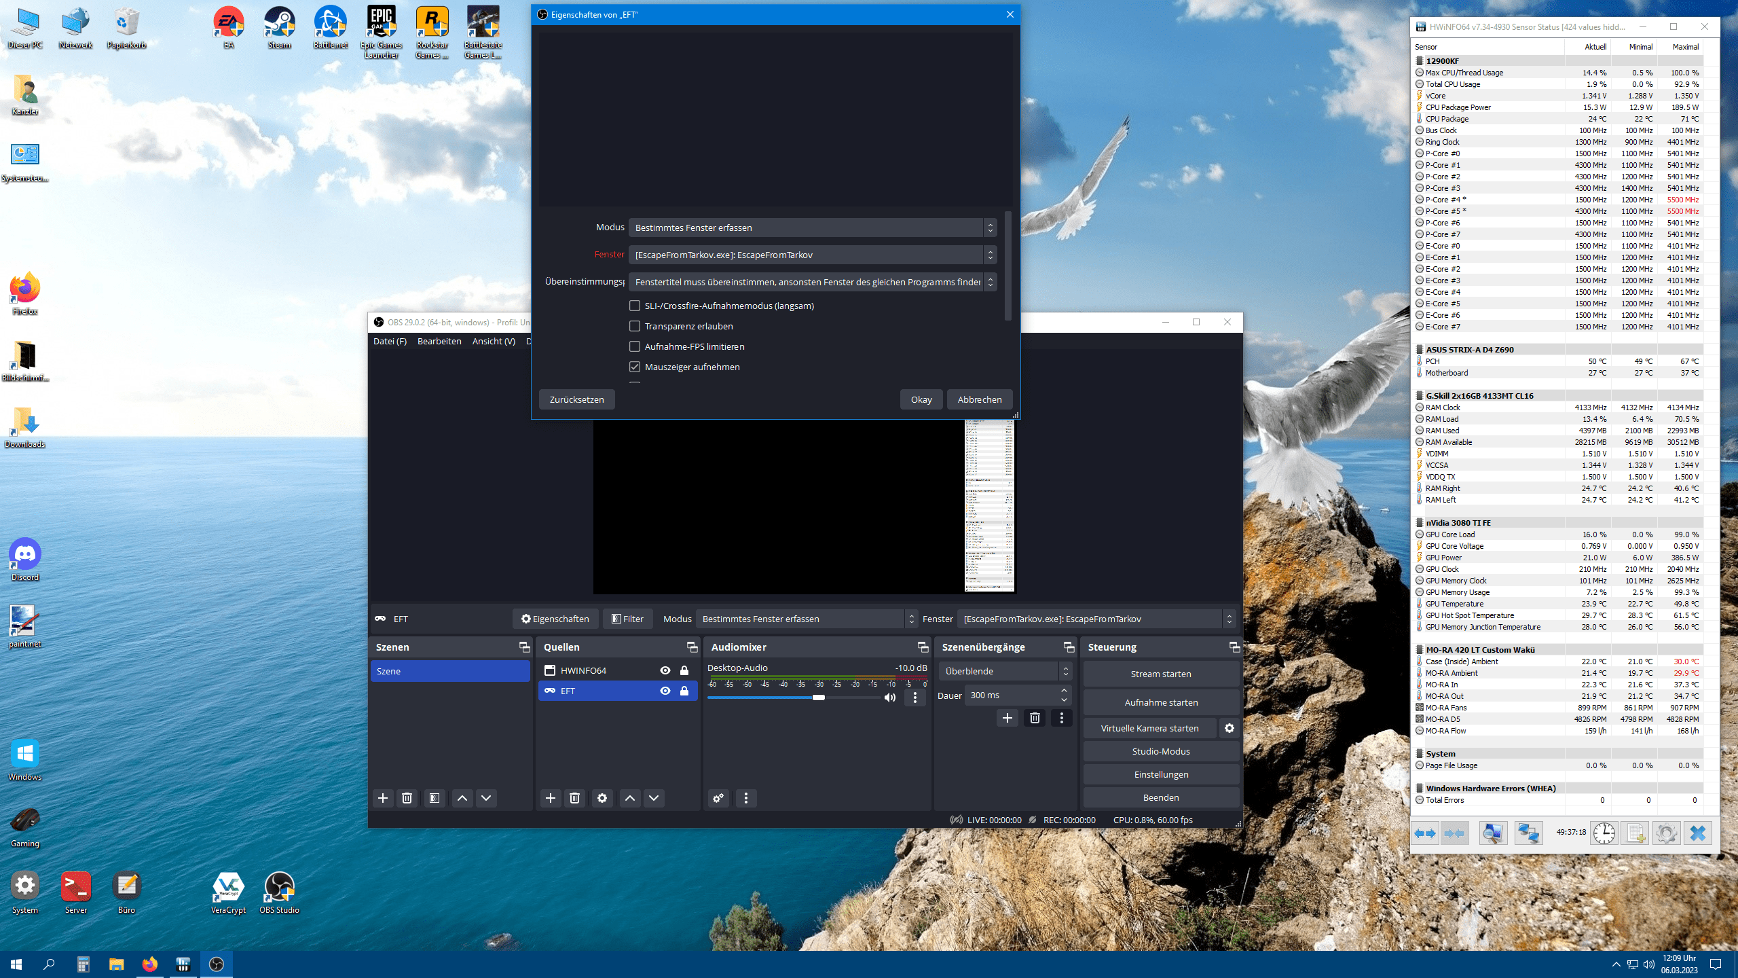The height and width of the screenshot is (978, 1738).
Task: Click the HWiNFO64 source visibility eye icon
Action: (665, 670)
